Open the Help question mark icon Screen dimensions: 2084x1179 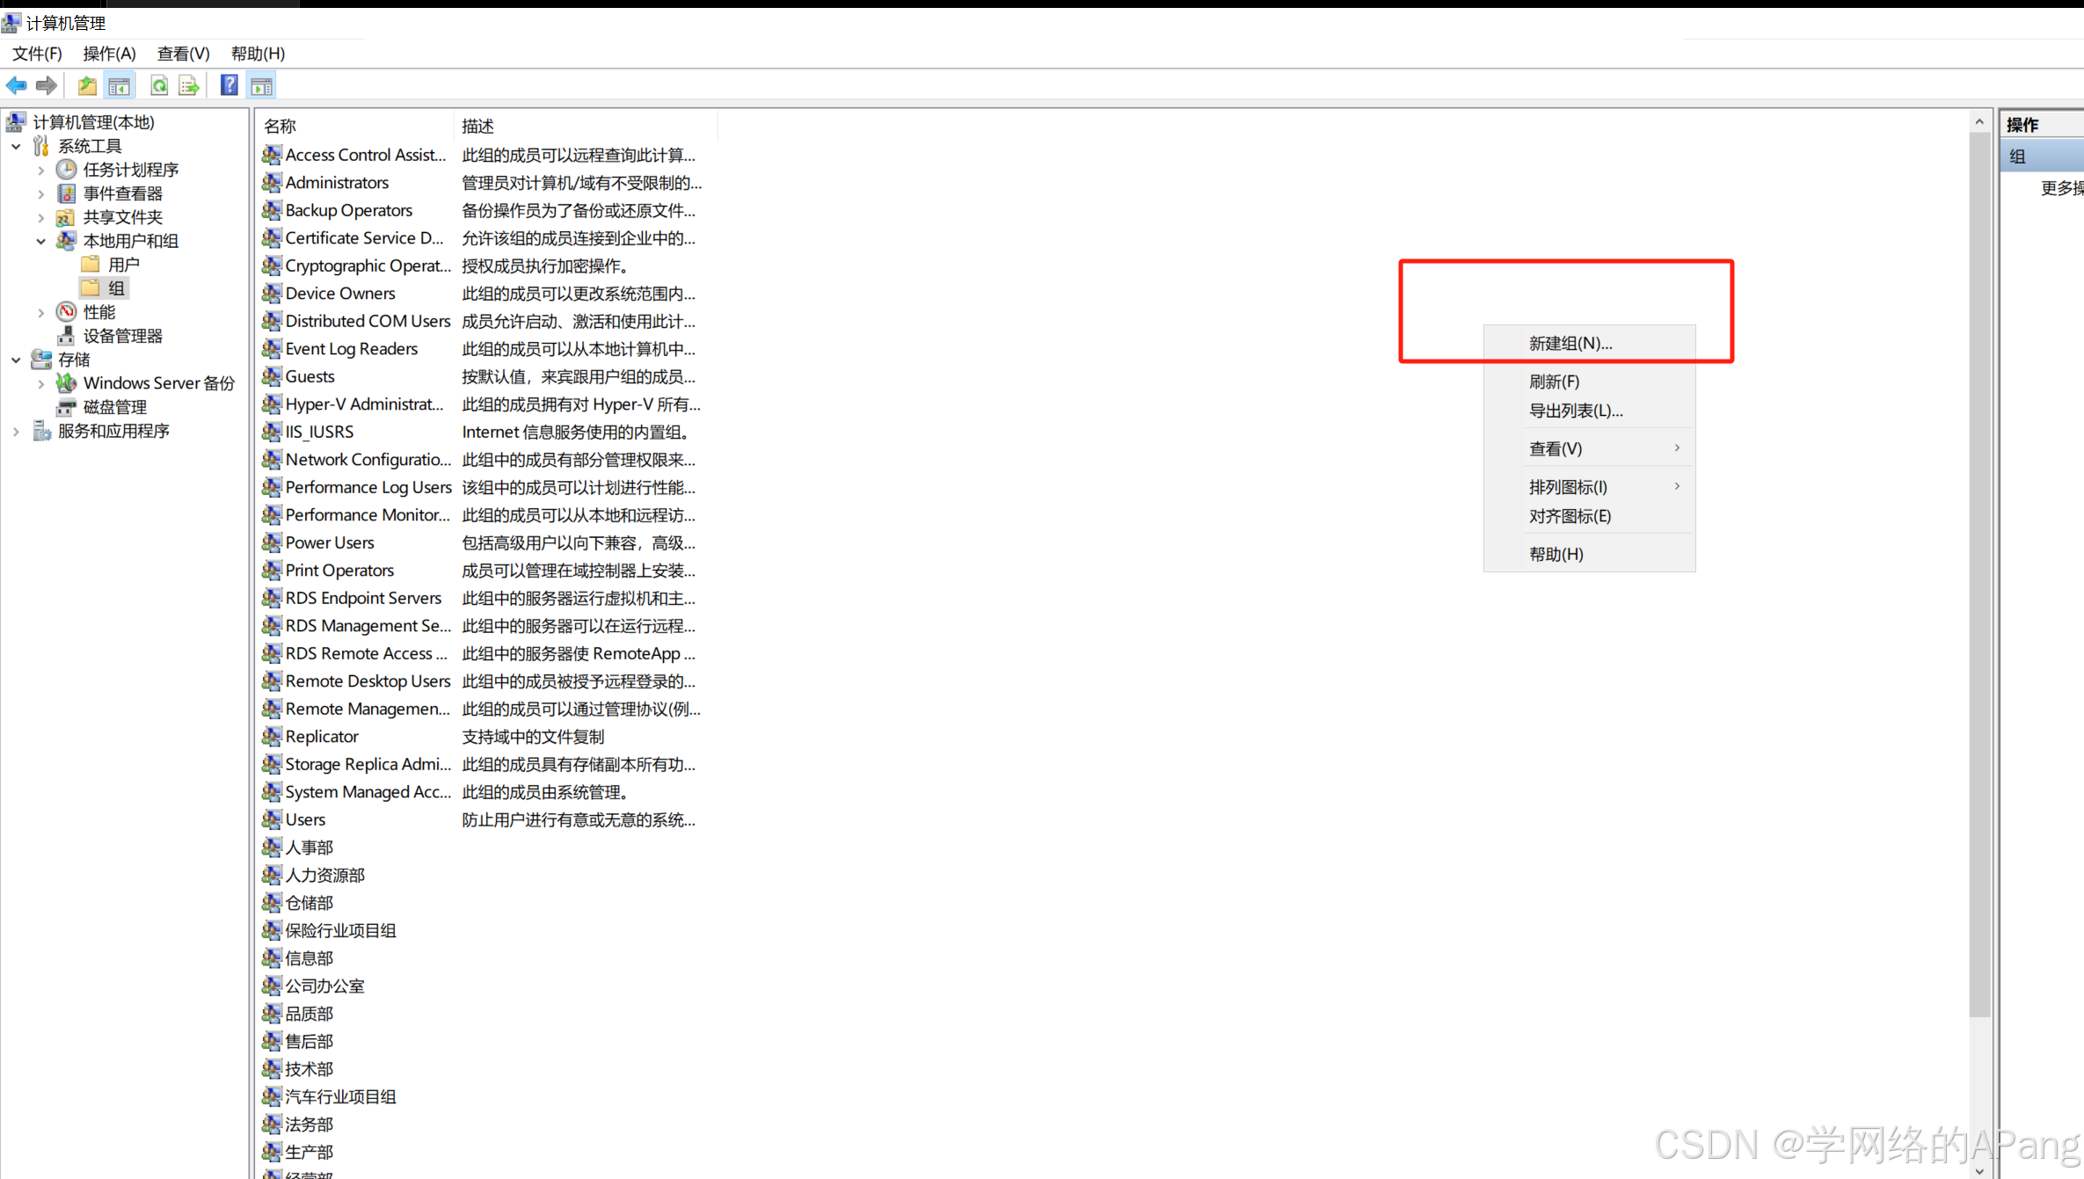(x=229, y=85)
